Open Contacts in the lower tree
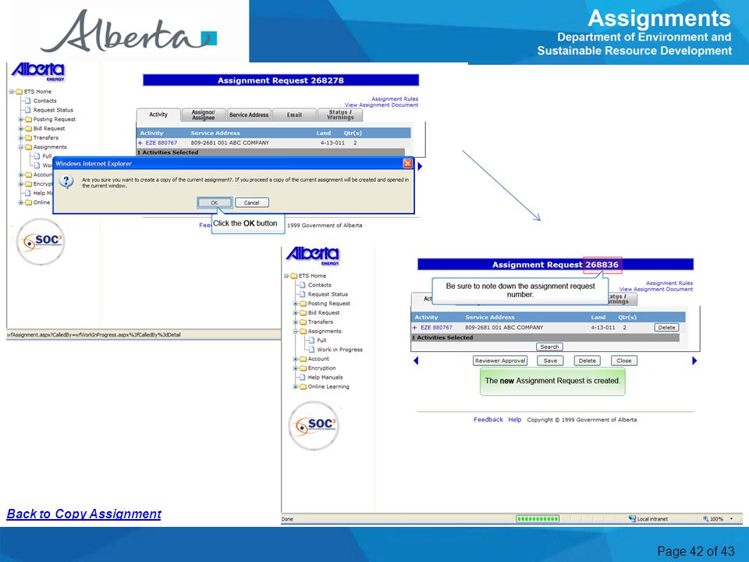 [x=319, y=285]
